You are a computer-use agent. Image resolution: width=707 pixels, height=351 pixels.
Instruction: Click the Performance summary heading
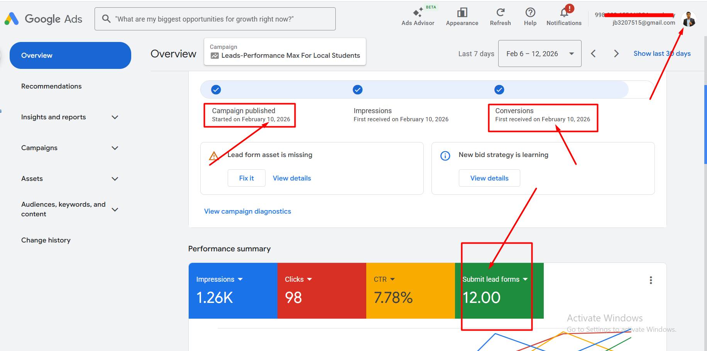point(229,249)
